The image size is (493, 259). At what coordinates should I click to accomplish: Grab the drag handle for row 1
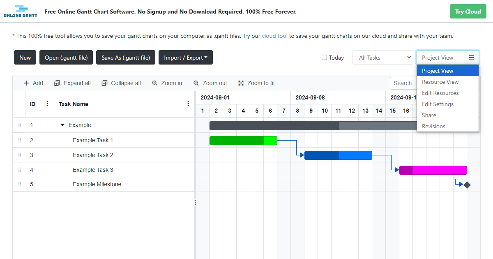pyautogui.click(x=19, y=125)
